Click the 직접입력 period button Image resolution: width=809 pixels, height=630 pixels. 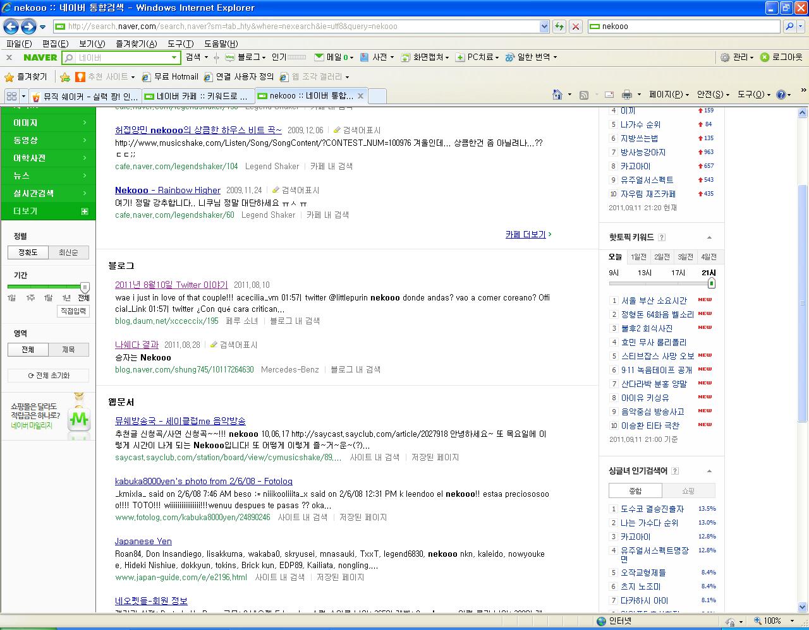[x=73, y=311]
